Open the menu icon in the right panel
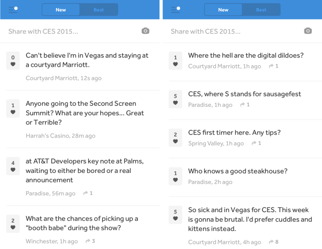 coord(175,9)
